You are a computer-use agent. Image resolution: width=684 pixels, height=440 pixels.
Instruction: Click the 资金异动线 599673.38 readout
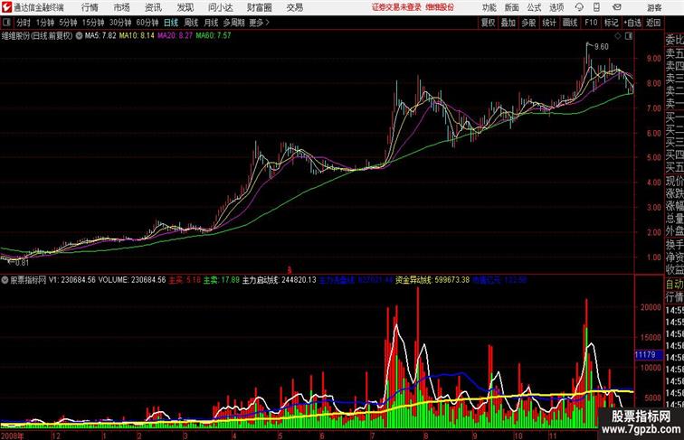click(432, 280)
